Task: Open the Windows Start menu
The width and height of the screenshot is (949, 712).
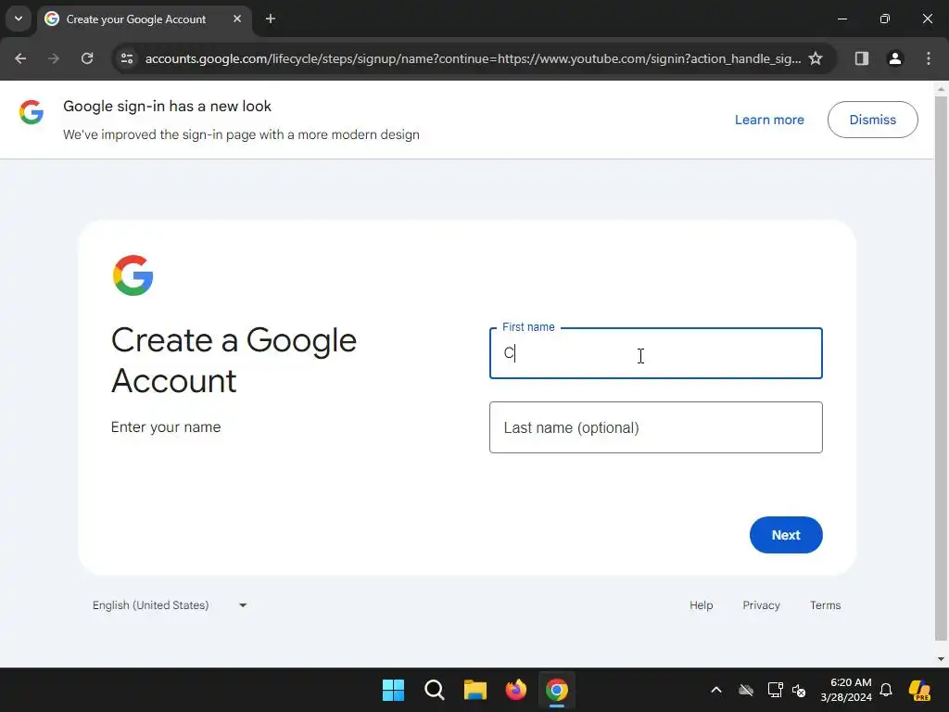Action: (393, 690)
